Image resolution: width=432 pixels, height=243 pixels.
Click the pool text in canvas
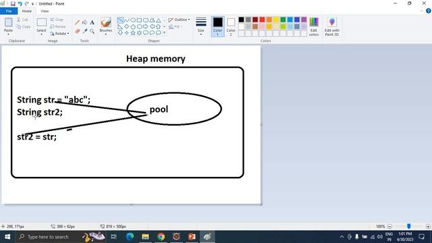159,109
